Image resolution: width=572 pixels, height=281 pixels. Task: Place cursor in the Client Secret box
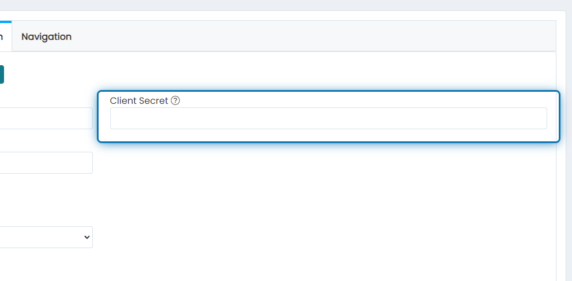328,118
